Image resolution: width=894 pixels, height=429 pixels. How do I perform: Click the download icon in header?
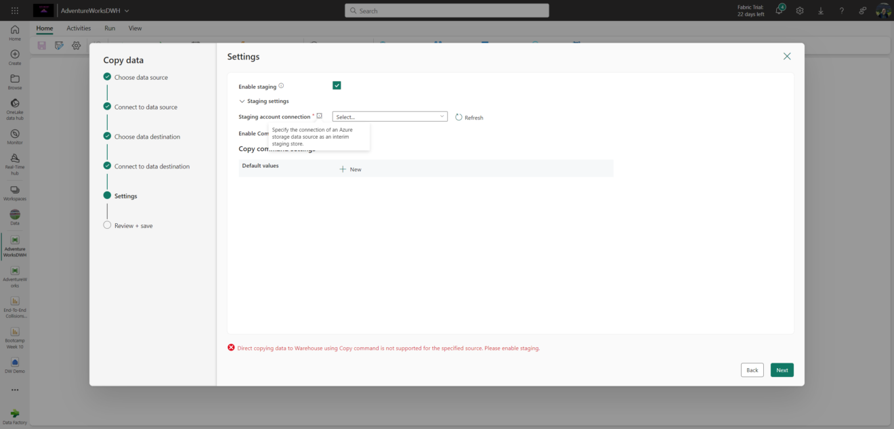click(821, 11)
